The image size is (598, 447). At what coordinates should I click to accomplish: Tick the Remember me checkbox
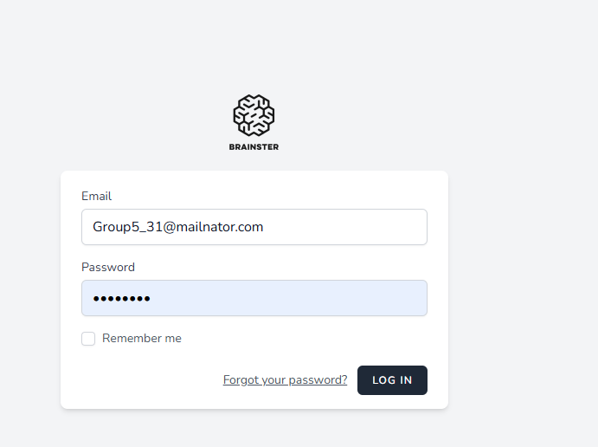tap(88, 339)
